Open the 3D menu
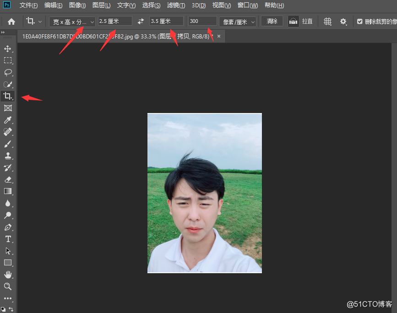This screenshot has height=313, width=397. pos(199,5)
